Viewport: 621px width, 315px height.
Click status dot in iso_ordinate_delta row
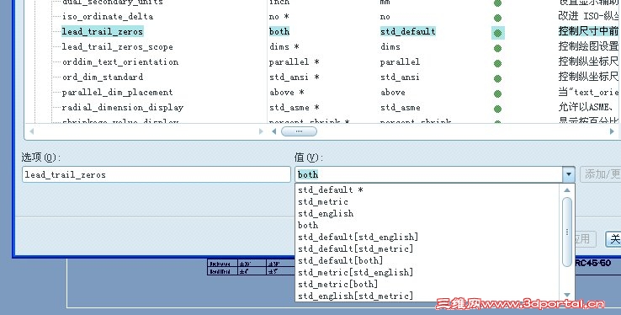tap(498, 18)
